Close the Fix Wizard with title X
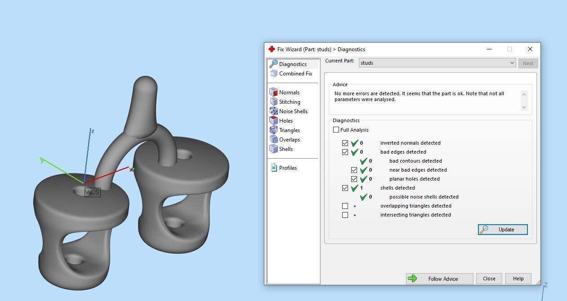Screen dimensions: 567x301 coord(530,49)
